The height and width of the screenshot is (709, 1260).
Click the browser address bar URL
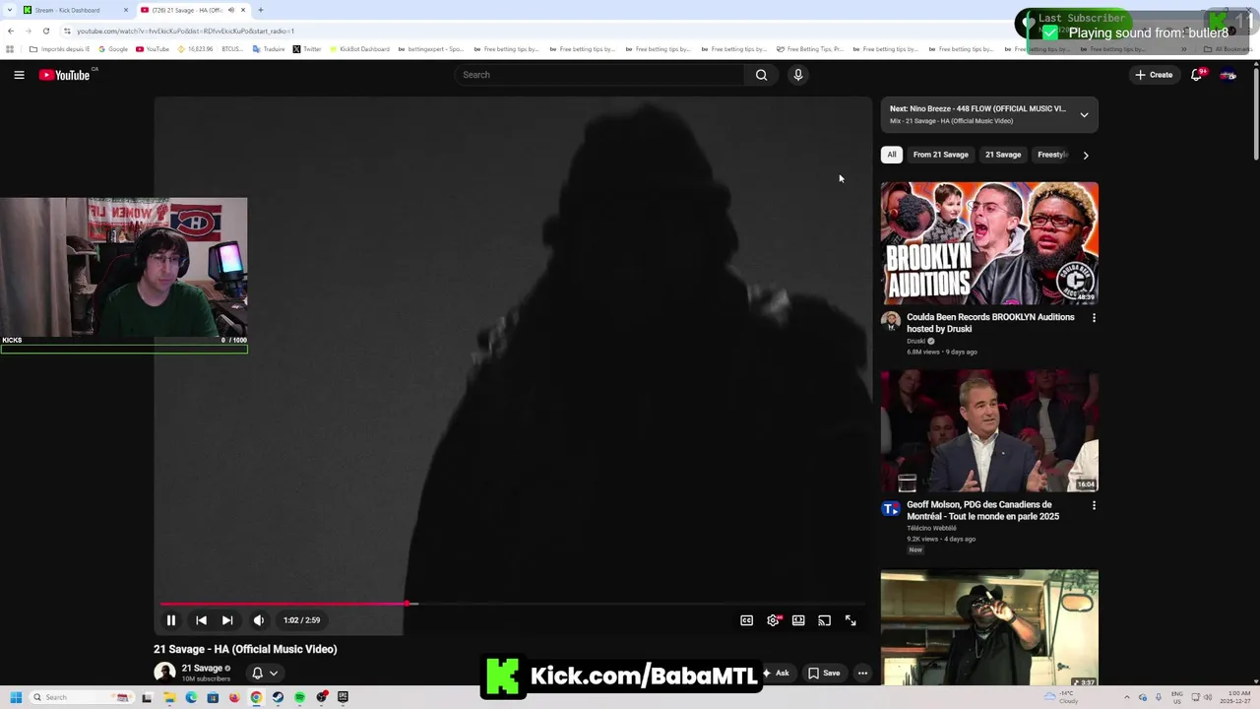(x=185, y=31)
